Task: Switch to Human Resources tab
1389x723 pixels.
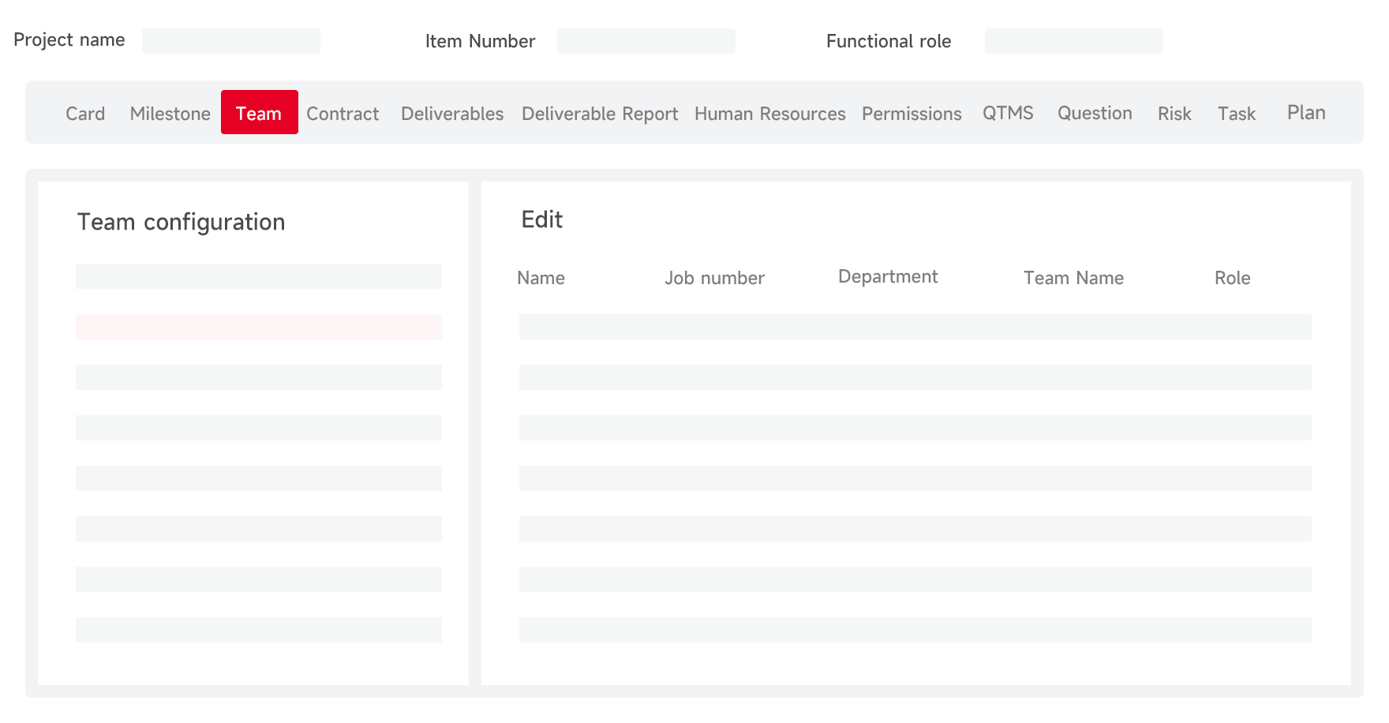Action: [x=770, y=114]
